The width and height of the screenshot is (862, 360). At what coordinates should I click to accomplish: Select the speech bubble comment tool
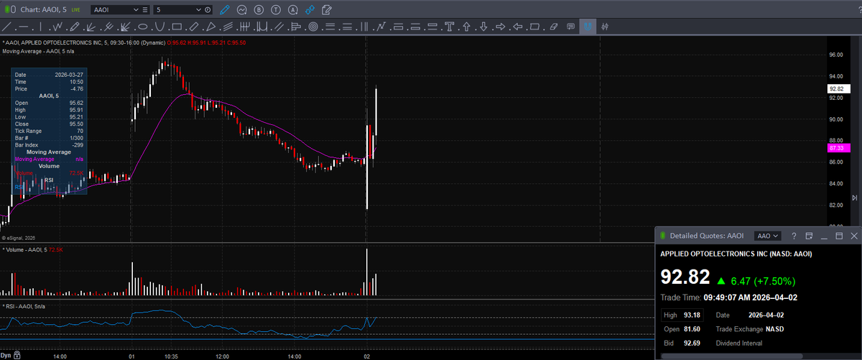(570, 27)
